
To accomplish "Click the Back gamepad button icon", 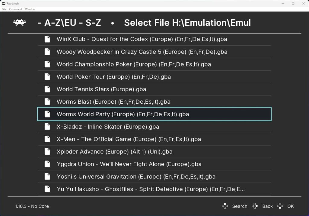I will click(255, 206).
